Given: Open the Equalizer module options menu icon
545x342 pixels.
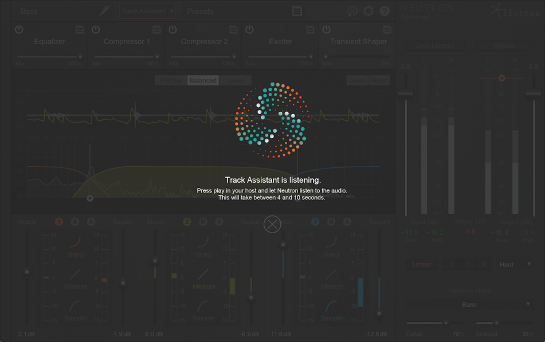Looking at the screenshot, I should pyautogui.click(x=79, y=30).
